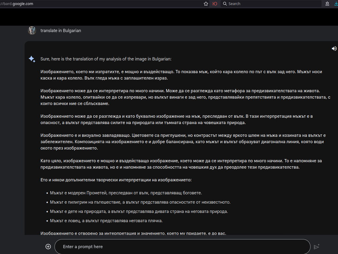Click the user avatar beside the prompt
This screenshot has width=338, height=254.
coord(32,30)
